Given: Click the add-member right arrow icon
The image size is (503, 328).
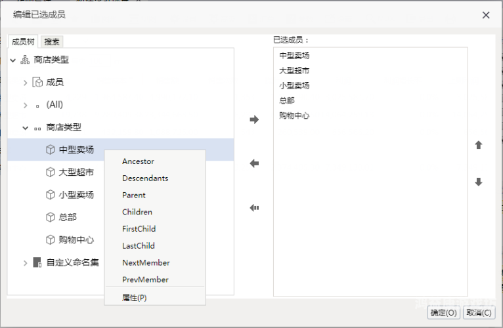Looking at the screenshot, I should pos(254,119).
